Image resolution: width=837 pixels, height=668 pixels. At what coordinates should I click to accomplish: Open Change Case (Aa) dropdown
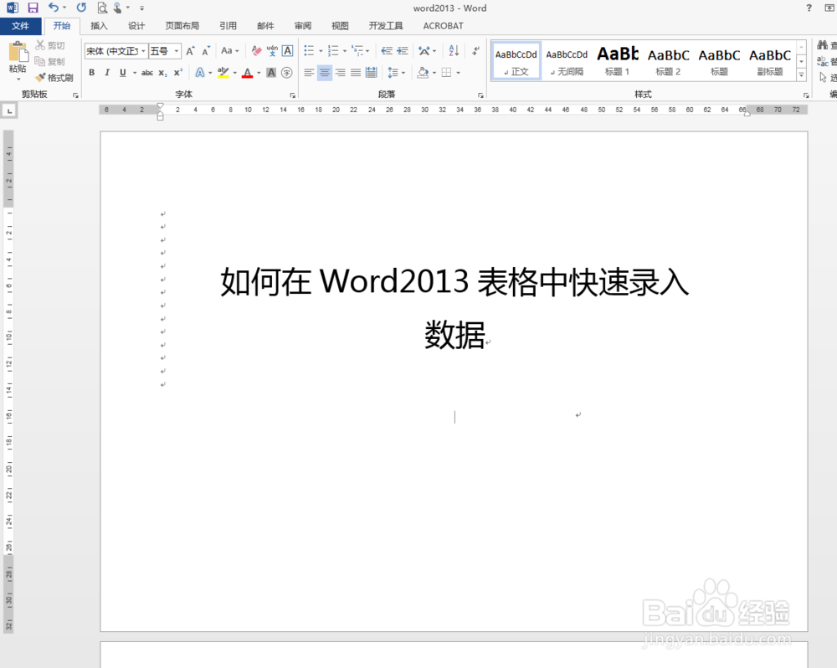(230, 51)
